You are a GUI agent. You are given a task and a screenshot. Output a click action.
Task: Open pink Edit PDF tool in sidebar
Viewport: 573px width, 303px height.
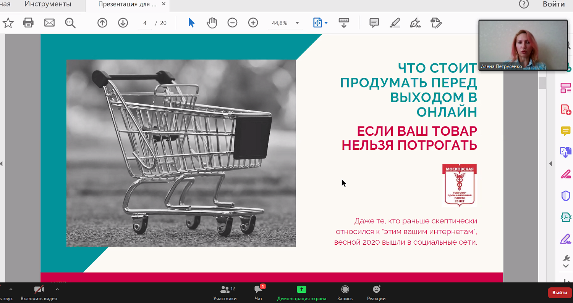click(566, 174)
